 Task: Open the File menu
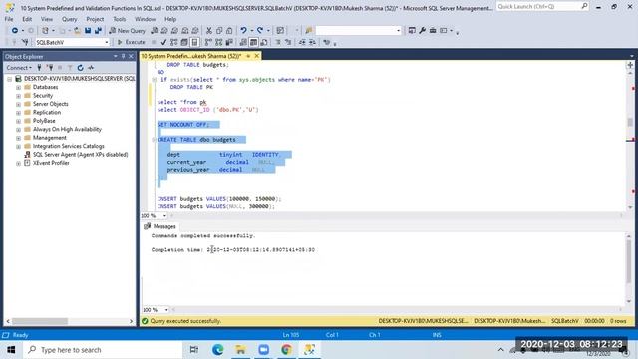9,19
